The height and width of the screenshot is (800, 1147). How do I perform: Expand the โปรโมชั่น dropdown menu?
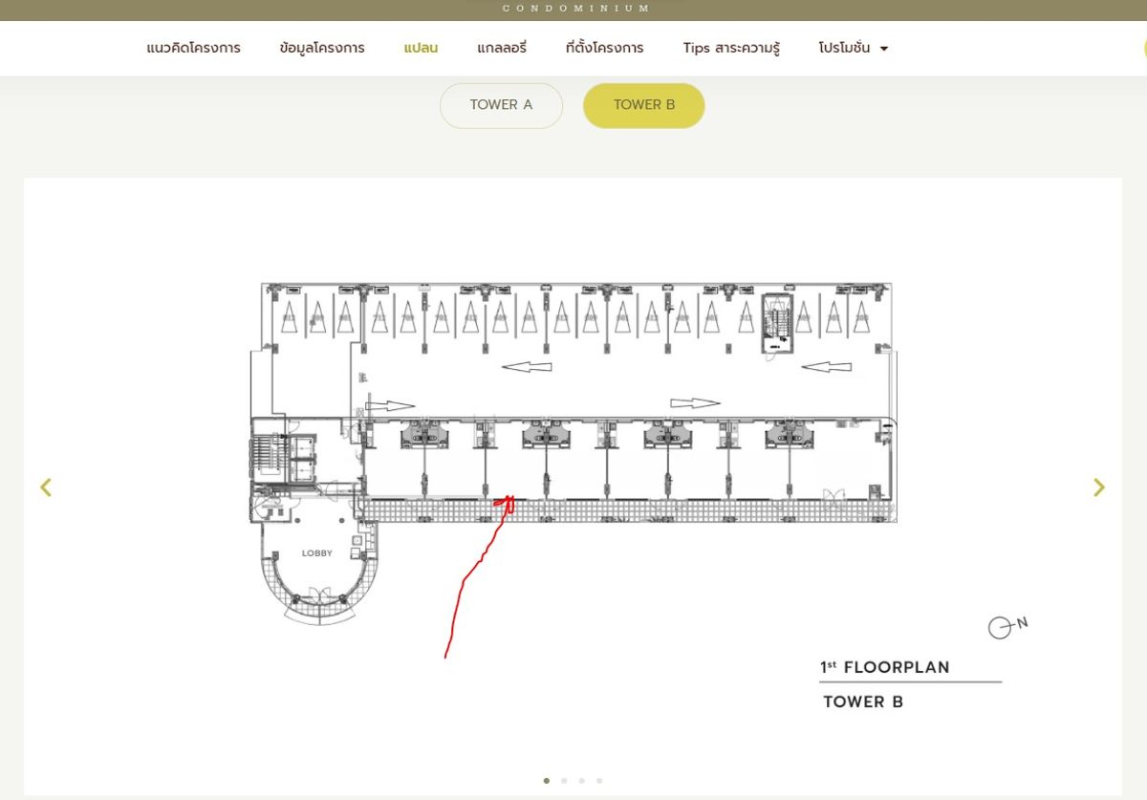click(853, 48)
